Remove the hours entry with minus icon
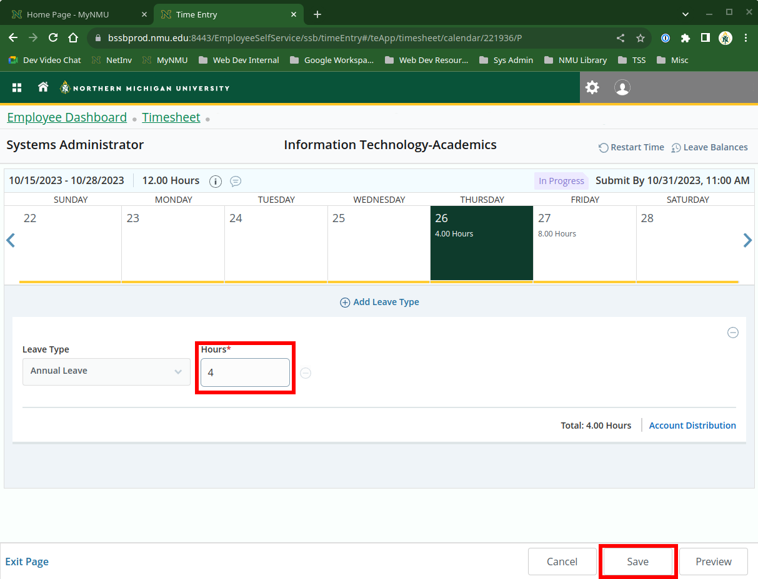 (x=306, y=373)
